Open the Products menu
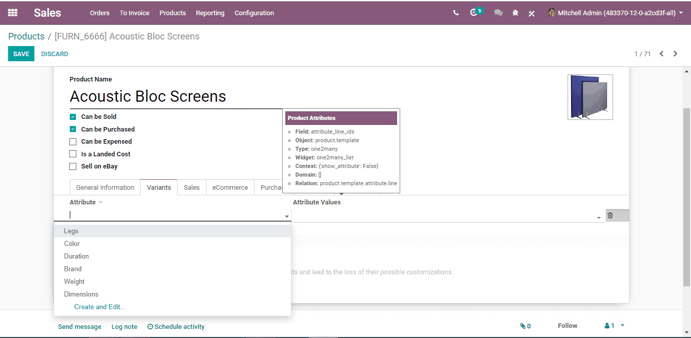The image size is (691, 338). [x=172, y=13]
